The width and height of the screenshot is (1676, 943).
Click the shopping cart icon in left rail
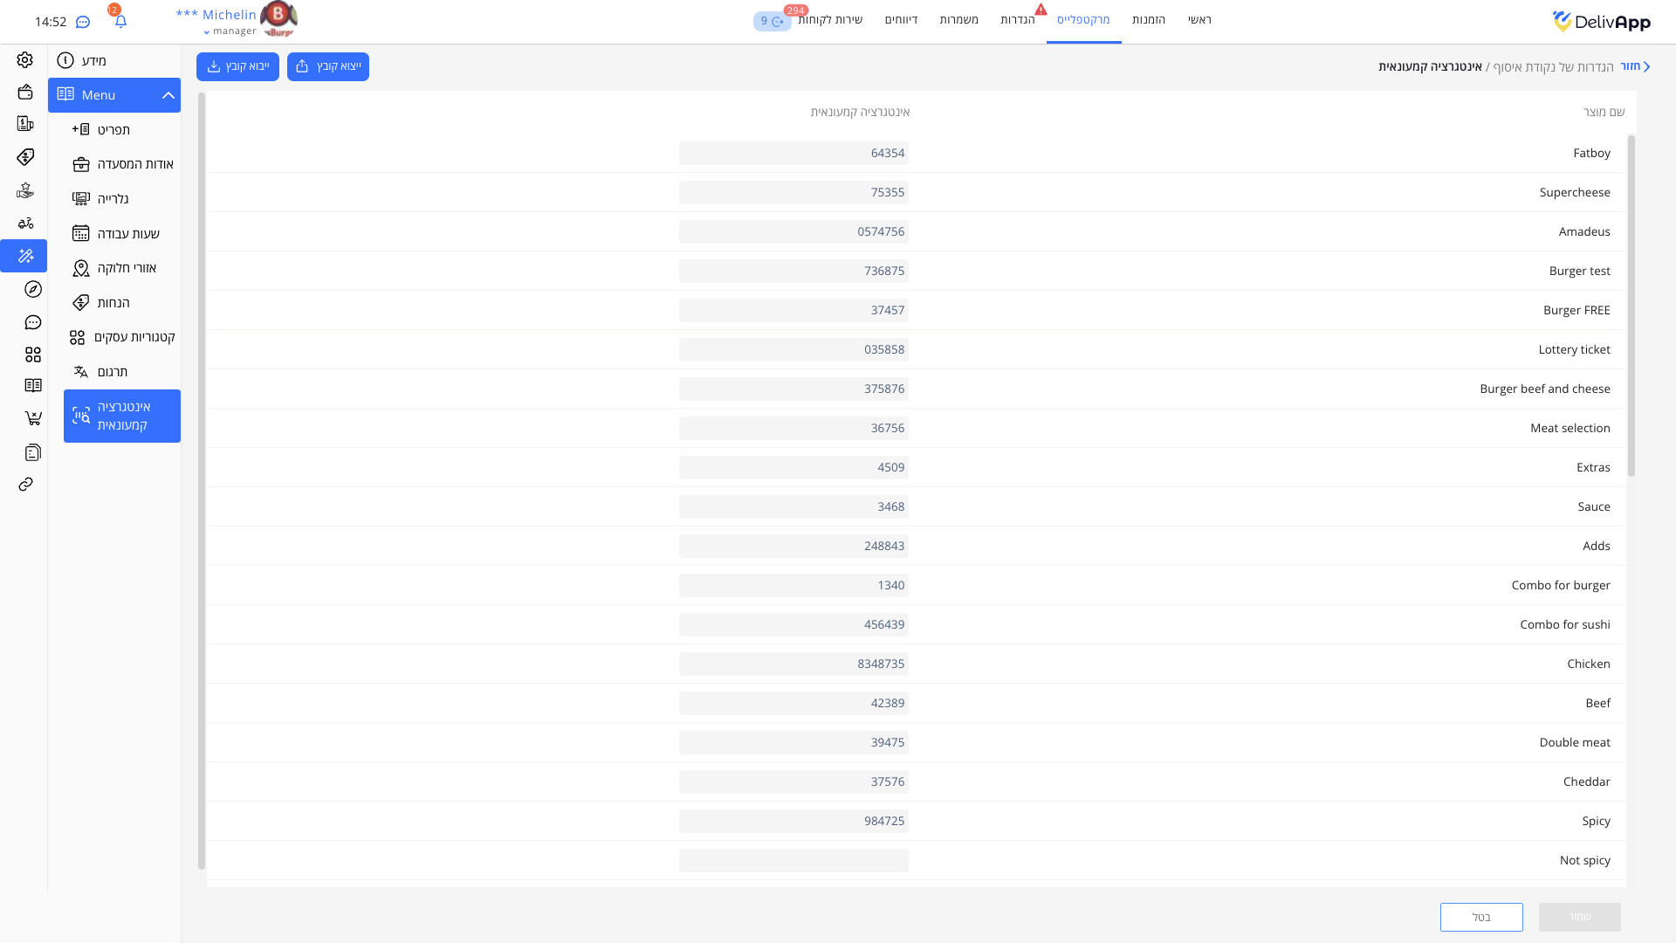(x=33, y=418)
